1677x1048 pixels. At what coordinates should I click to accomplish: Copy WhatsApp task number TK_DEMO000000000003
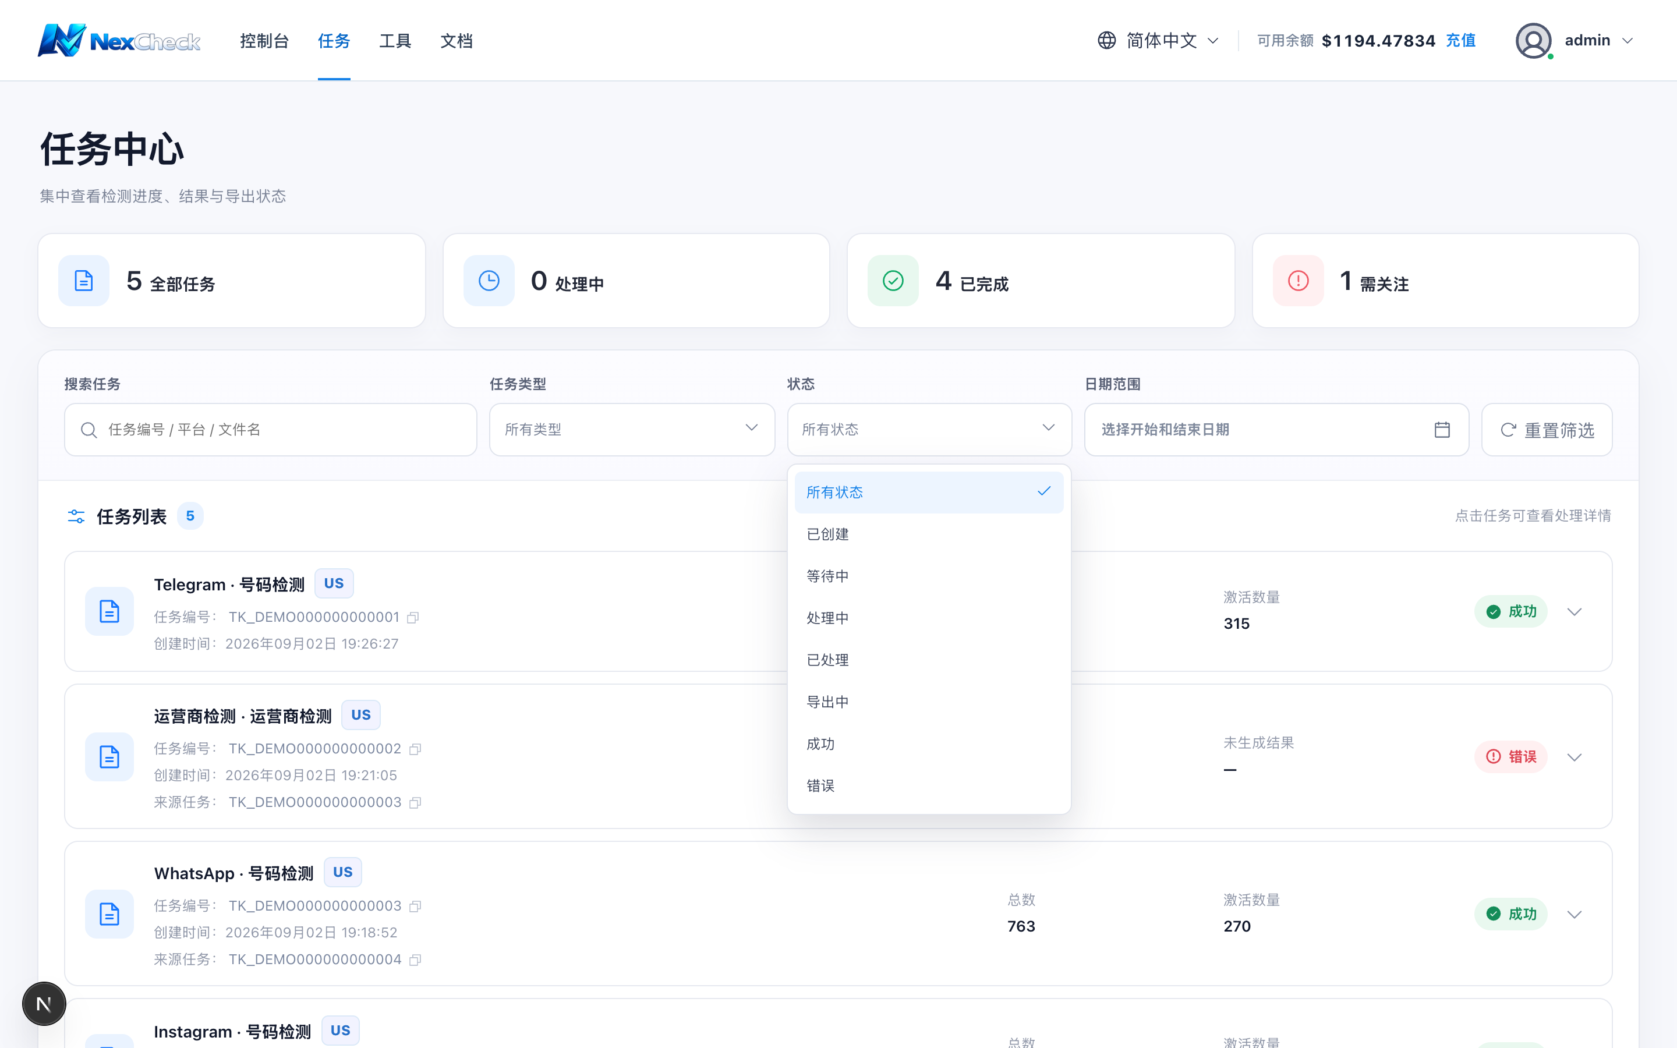[x=415, y=907]
